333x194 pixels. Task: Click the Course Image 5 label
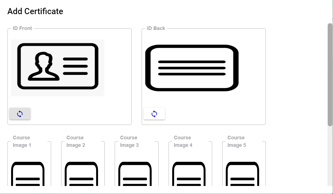coord(237,141)
